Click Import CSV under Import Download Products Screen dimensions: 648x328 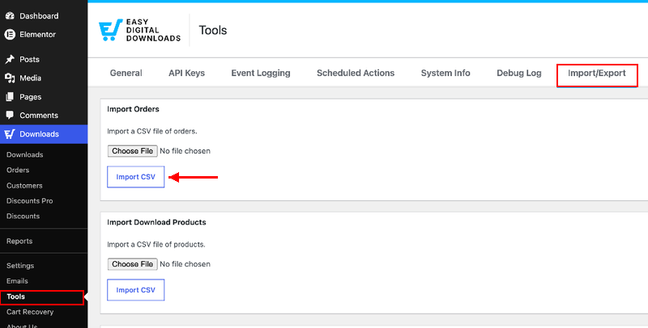pyautogui.click(x=136, y=290)
